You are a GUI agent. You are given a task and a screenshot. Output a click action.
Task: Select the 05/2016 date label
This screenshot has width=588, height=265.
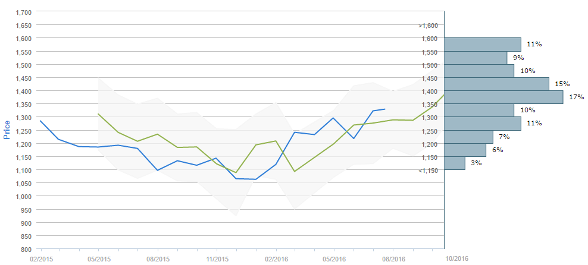click(334, 259)
